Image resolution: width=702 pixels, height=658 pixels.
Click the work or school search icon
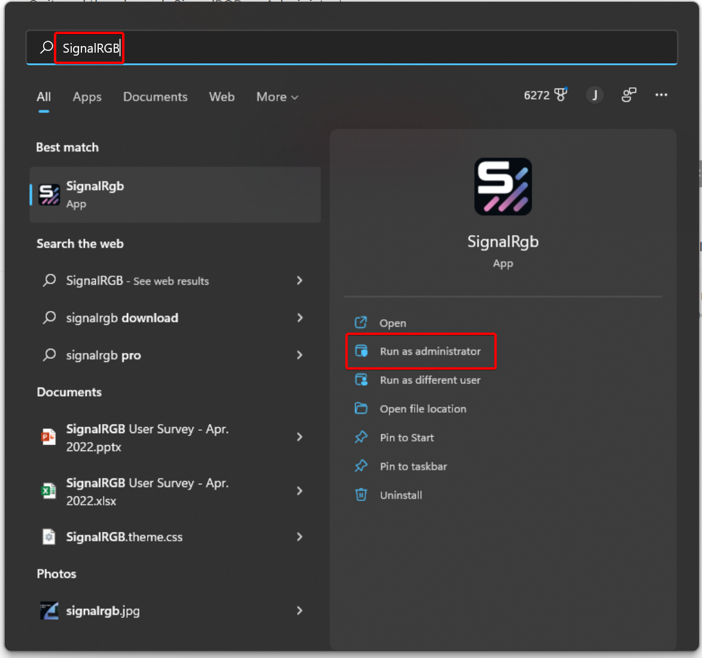[628, 95]
